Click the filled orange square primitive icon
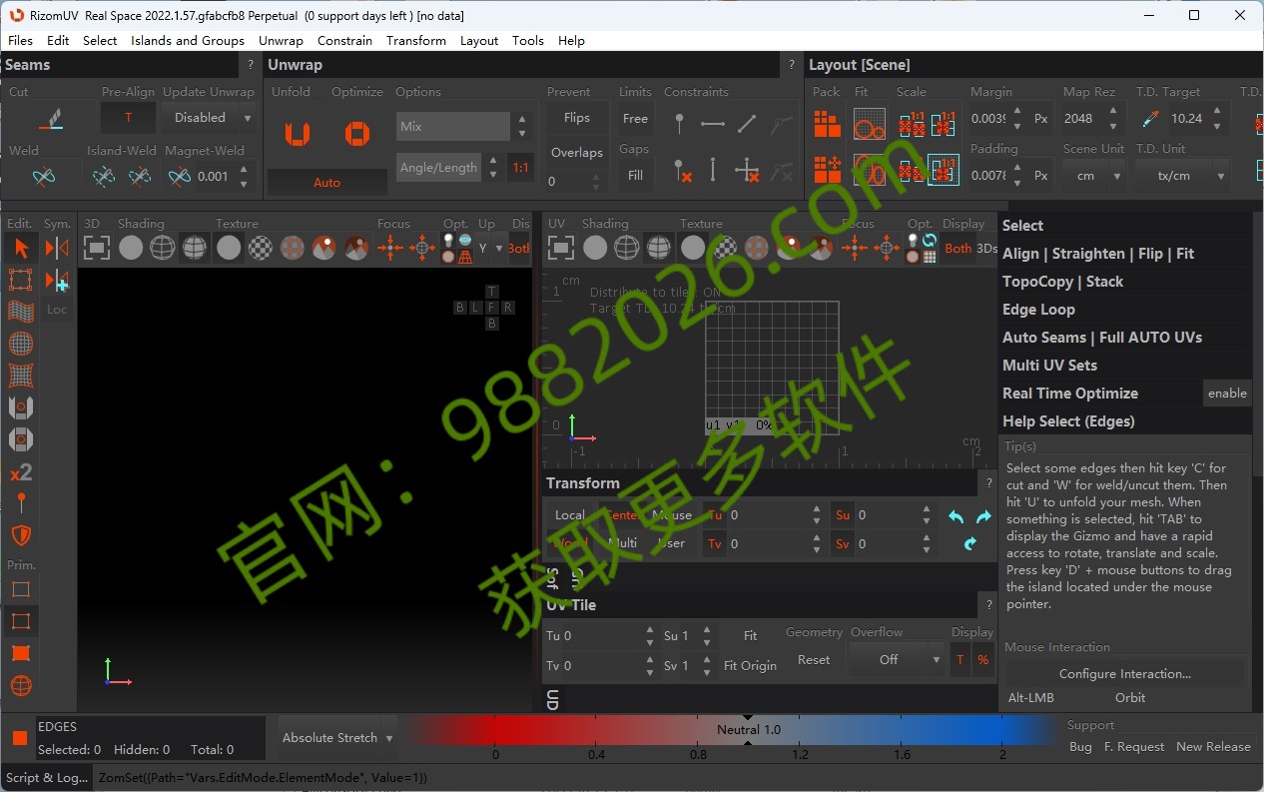Viewport: 1264px width, 792px height. tap(21, 653)
